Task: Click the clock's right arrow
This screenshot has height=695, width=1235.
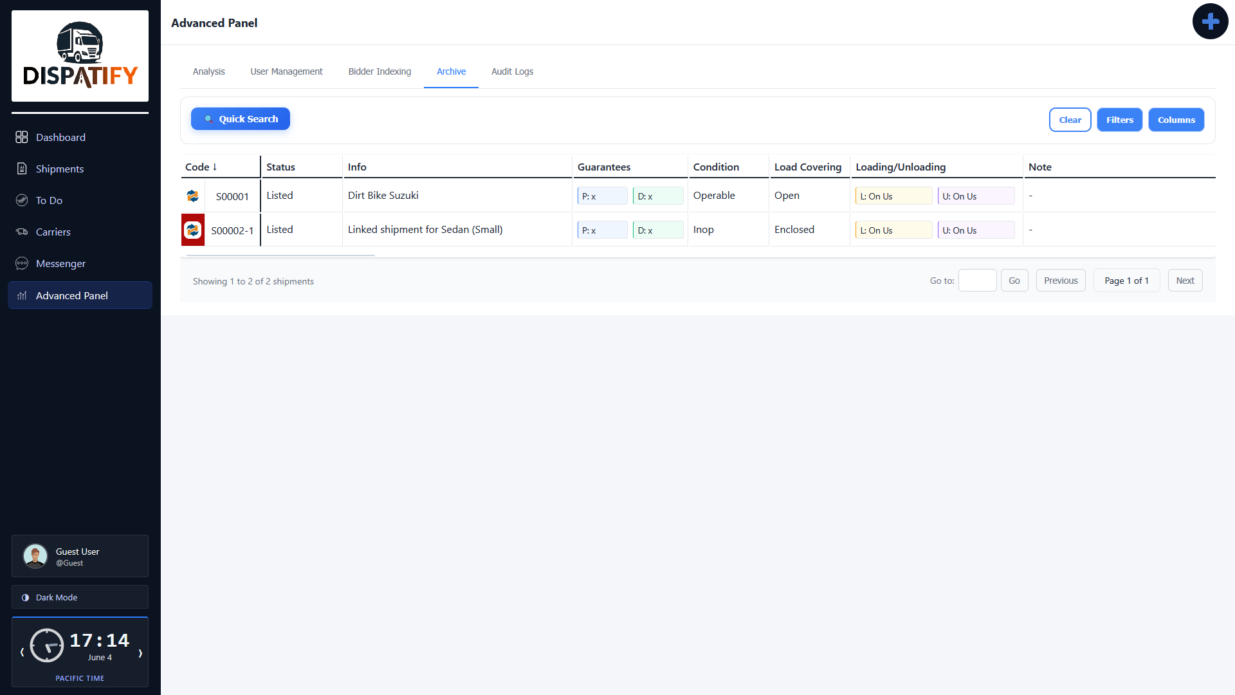Action: (x=140, y=653)
